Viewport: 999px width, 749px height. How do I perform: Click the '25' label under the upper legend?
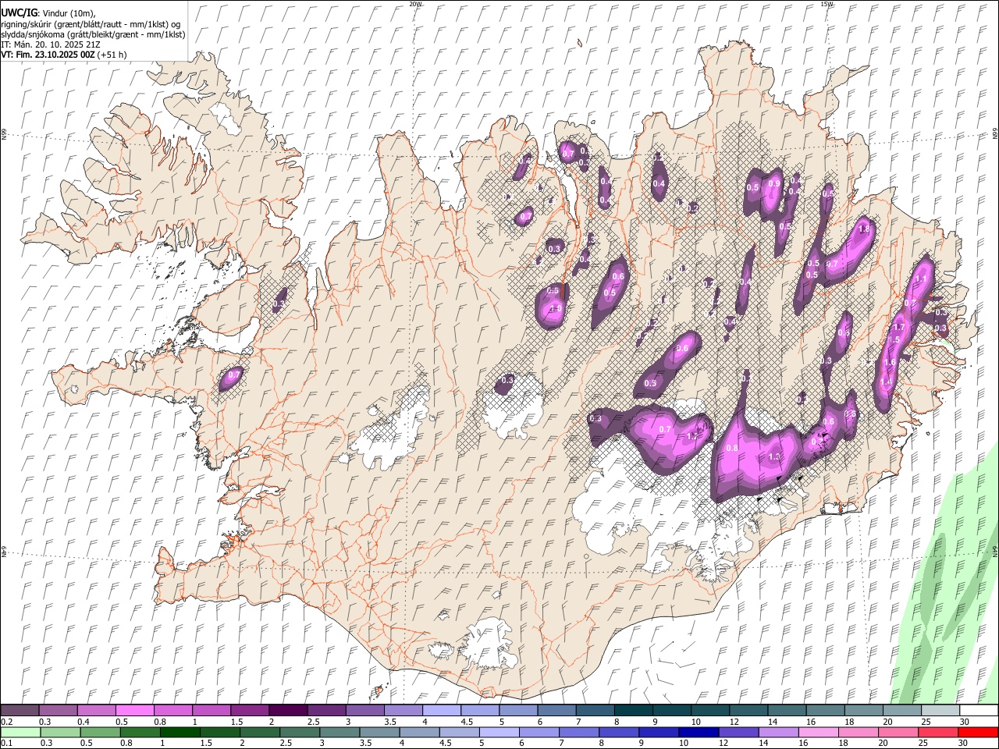click(926, 722)
